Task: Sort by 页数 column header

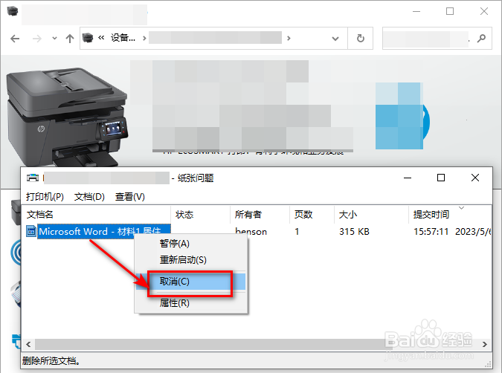Action: (x=312, y=214)
